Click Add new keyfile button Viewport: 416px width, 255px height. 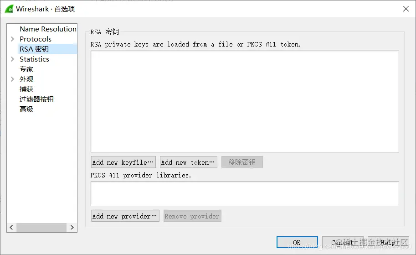click(123, 162)
